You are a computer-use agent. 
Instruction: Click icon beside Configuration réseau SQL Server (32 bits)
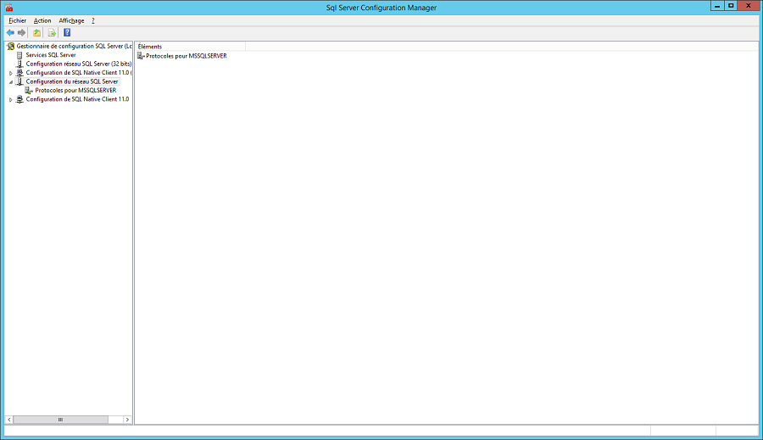click(19, 64)
